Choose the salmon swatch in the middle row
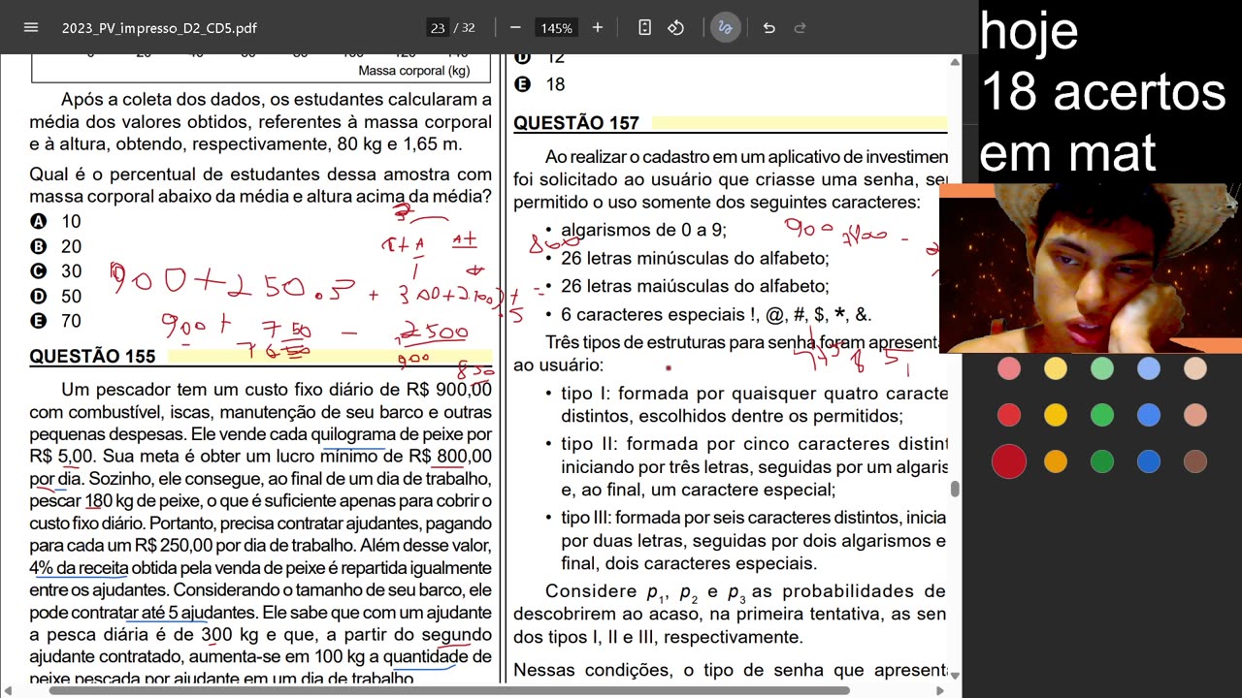Image resolution: width=1242 pixels, height=698 pixels. pos(1195,415)
